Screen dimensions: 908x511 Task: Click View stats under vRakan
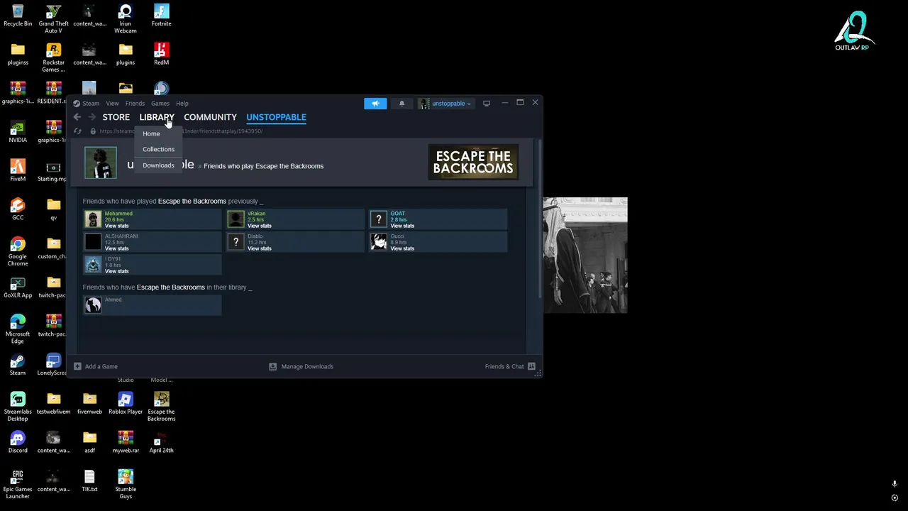pos(260,226)
